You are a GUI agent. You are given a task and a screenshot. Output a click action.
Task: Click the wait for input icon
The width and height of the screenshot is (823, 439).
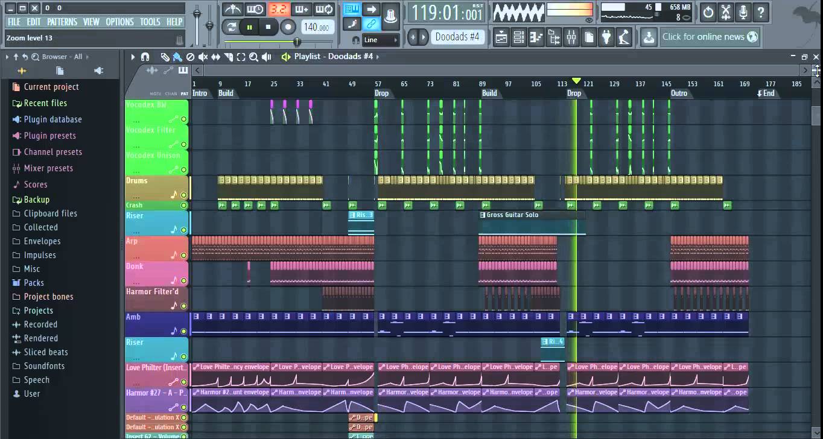point(255,9)
